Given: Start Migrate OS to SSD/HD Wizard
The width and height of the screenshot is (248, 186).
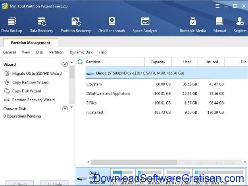Looking at the screenshot, I should [x=37, y=74].
